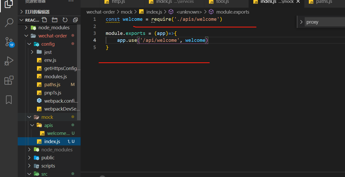Expand top node_modules folder
The width and height of the screenshot is (345, 177).
click(26, 27)
